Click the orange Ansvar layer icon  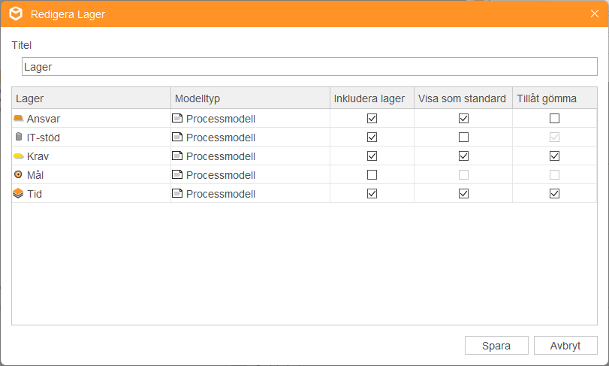pyautogui.click(x=18, y=118)
